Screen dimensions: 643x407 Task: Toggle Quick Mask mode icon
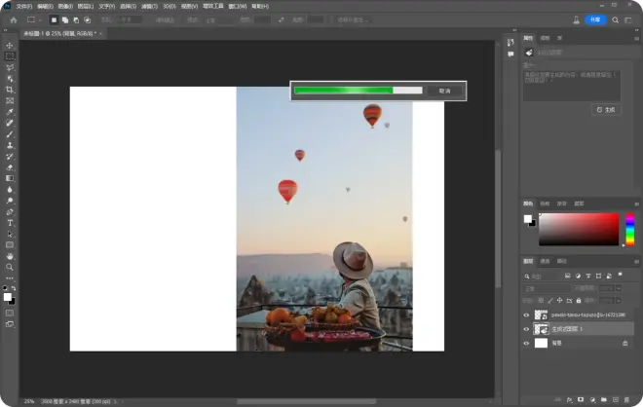(10, 314)
